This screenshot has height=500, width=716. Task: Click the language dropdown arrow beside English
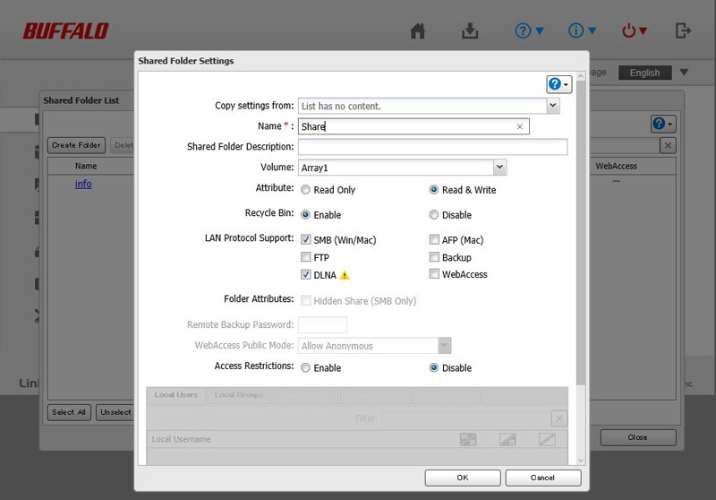tap(684, 73)
